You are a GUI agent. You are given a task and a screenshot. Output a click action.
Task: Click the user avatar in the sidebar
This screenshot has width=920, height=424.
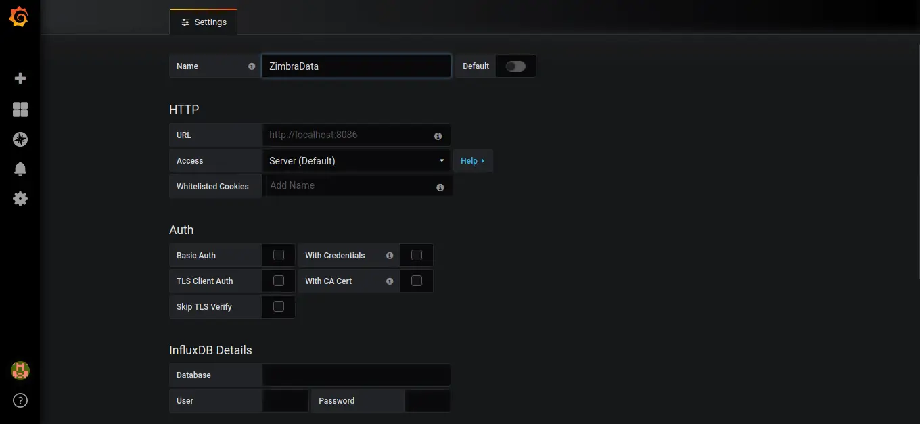pos(20,371)
